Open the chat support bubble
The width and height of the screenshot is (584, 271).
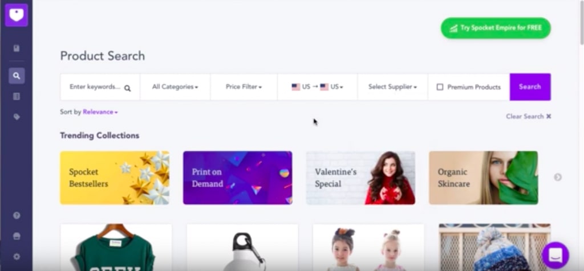click(555, 256)
